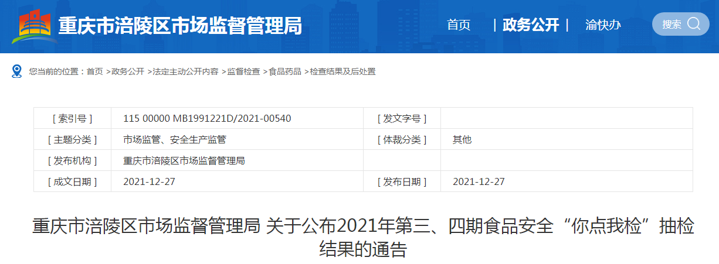
Task: Open the 首页 navigation item
Action: (x=459, y=25)
